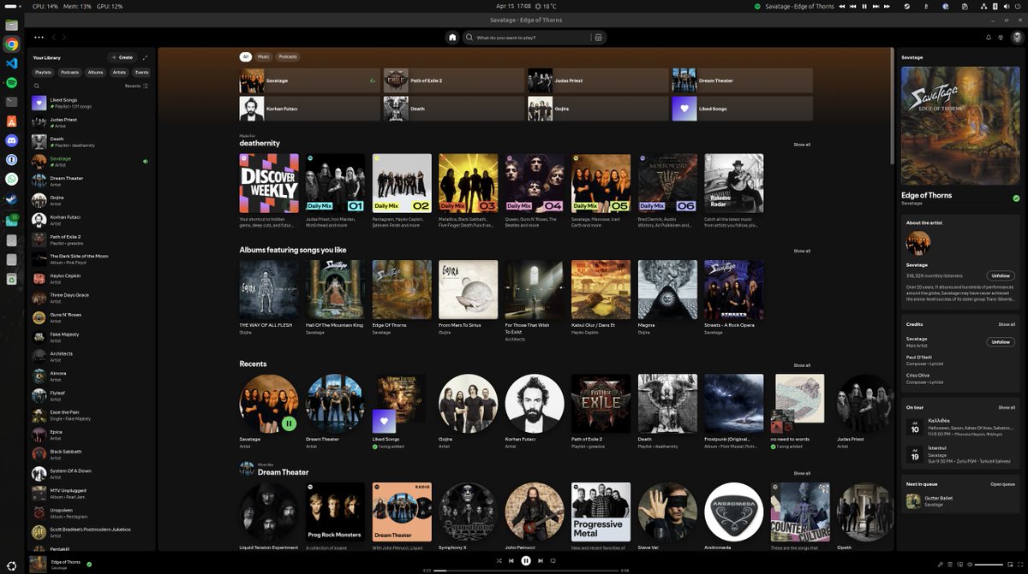1028x574 pixels.
Task: Open Discord from the dock
Action: tap(12, 140)
